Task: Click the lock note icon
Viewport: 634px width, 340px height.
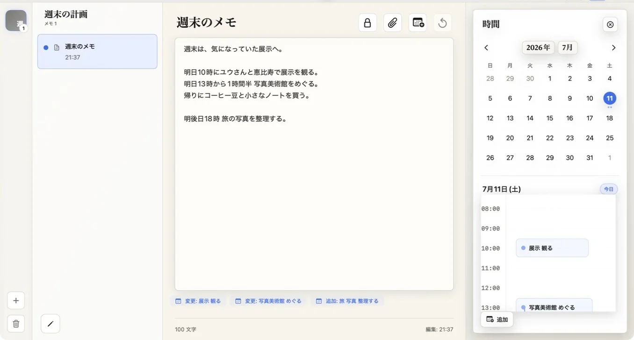Action: point(367,22)
